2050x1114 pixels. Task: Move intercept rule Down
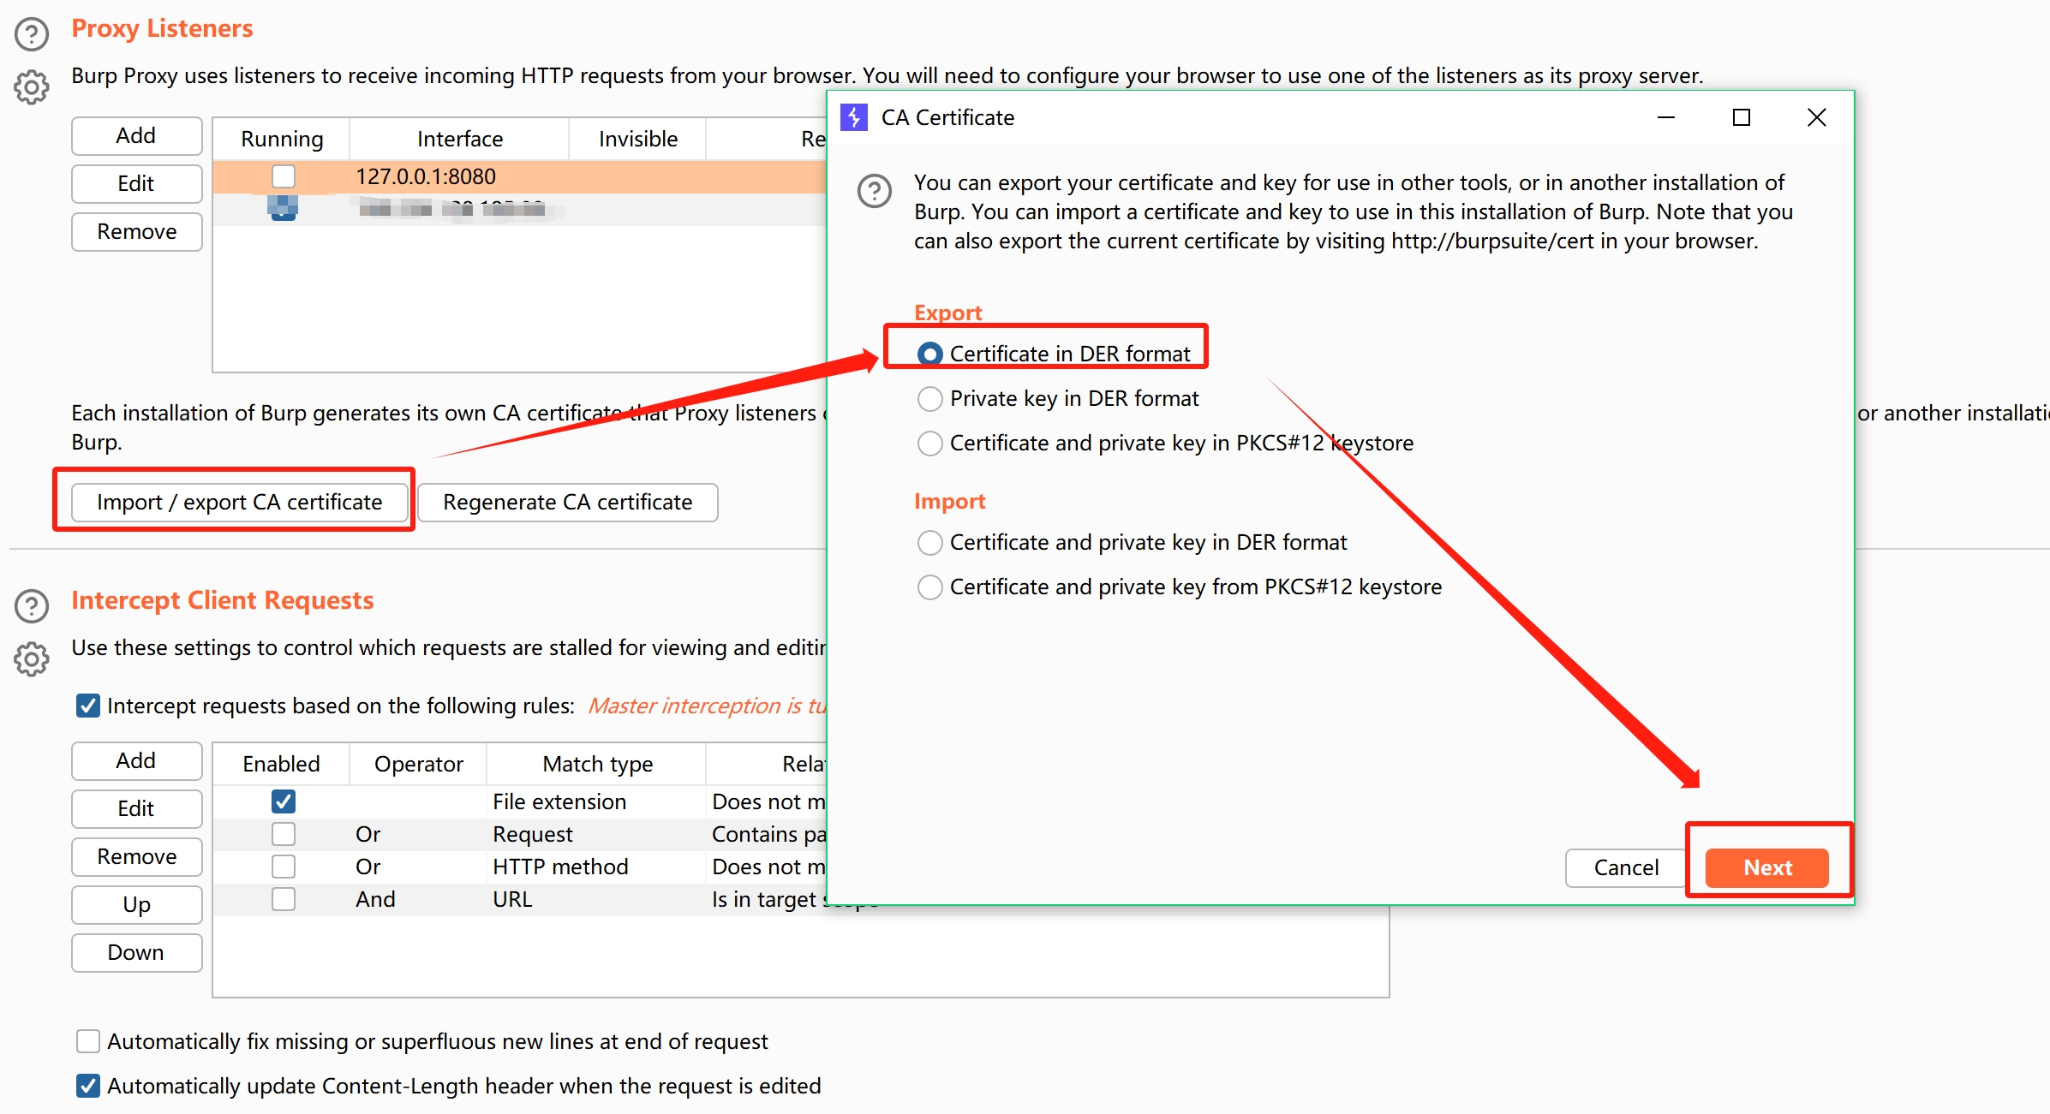point(136,953)
